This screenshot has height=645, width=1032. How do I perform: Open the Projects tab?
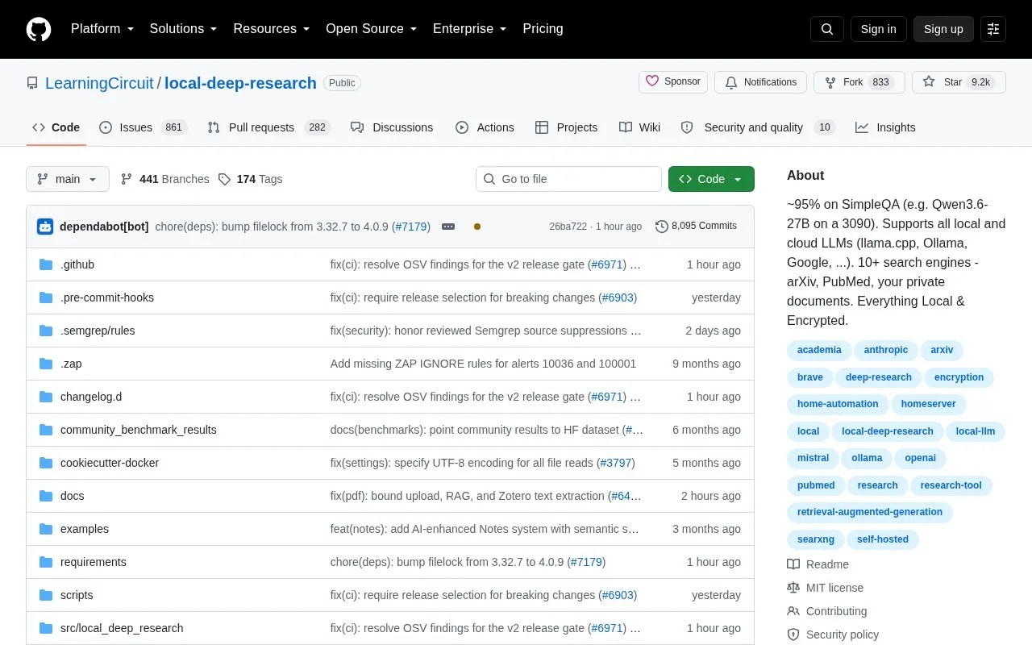(566, 127)
